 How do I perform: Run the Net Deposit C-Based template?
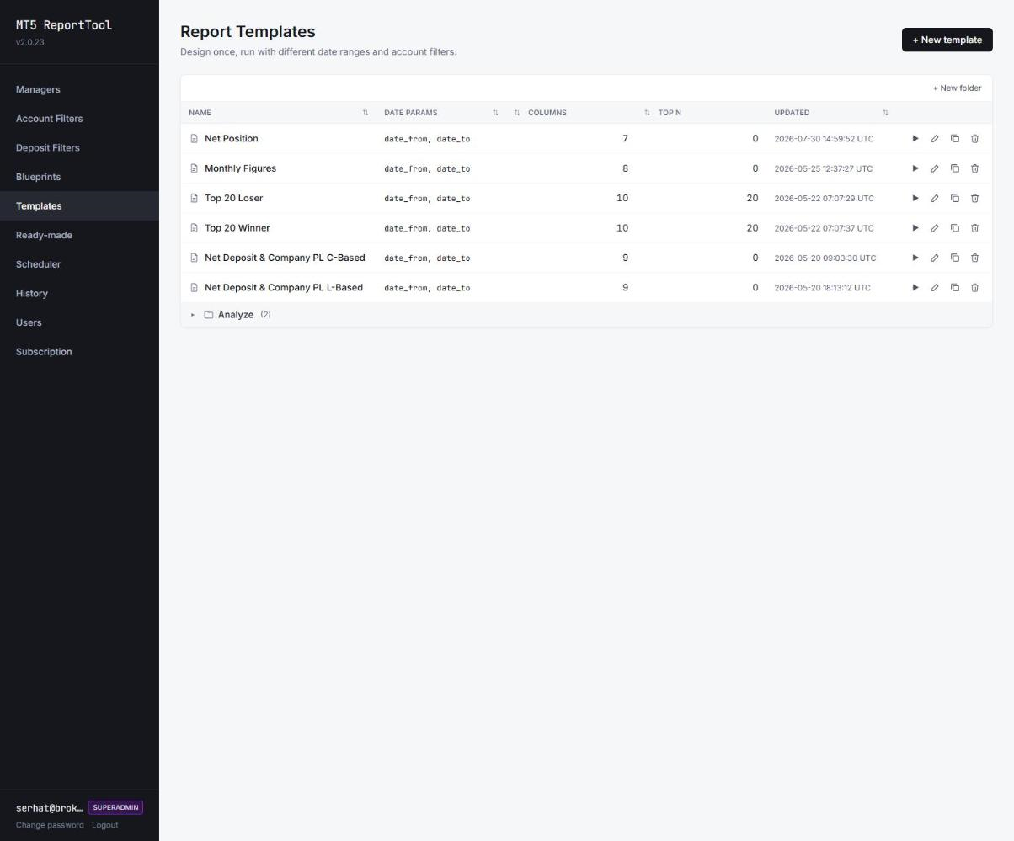click(x=915, y=258)
